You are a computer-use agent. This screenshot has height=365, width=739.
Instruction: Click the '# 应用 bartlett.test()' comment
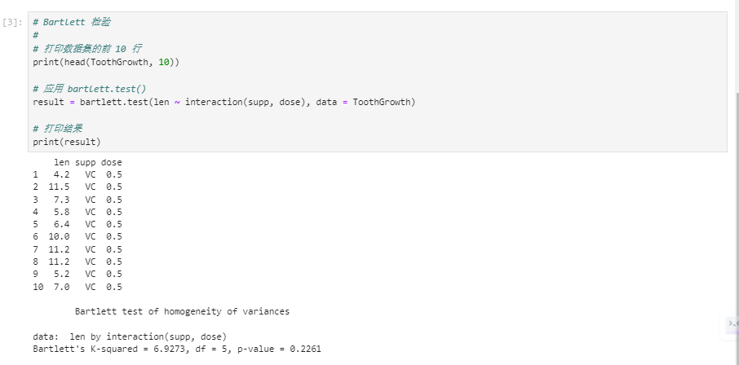tap(90, 89)
